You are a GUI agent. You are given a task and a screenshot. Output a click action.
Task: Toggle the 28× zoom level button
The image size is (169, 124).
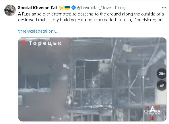pos(162,74)
